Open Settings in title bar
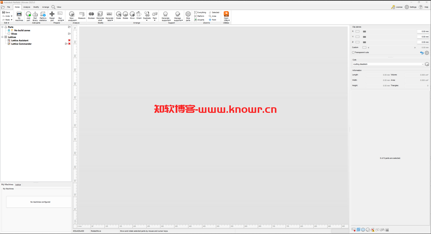Image resolution: width=431 pixels, height=234 pixels. click(411, 7)
